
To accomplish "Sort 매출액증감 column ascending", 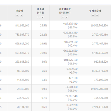I will pyautogui.click(x=63, y=17).
